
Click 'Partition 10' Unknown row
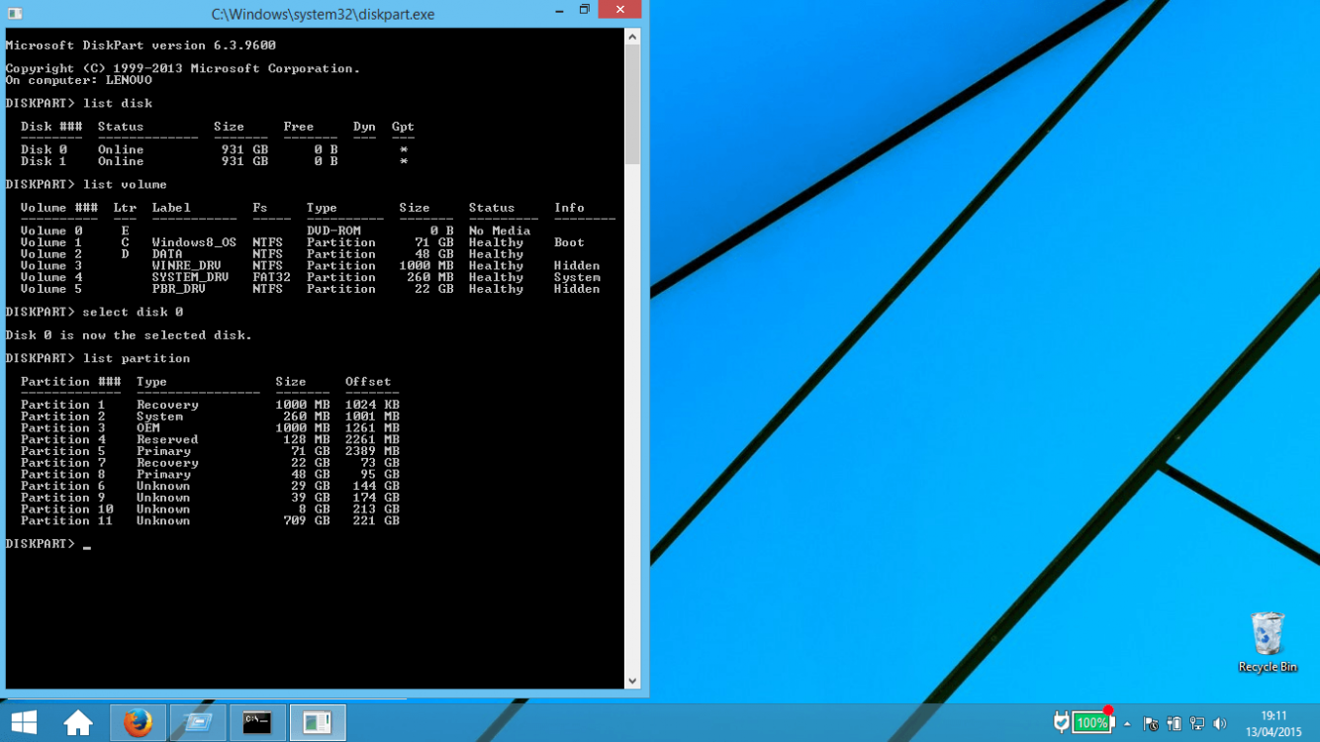click(x=210, y=510)
